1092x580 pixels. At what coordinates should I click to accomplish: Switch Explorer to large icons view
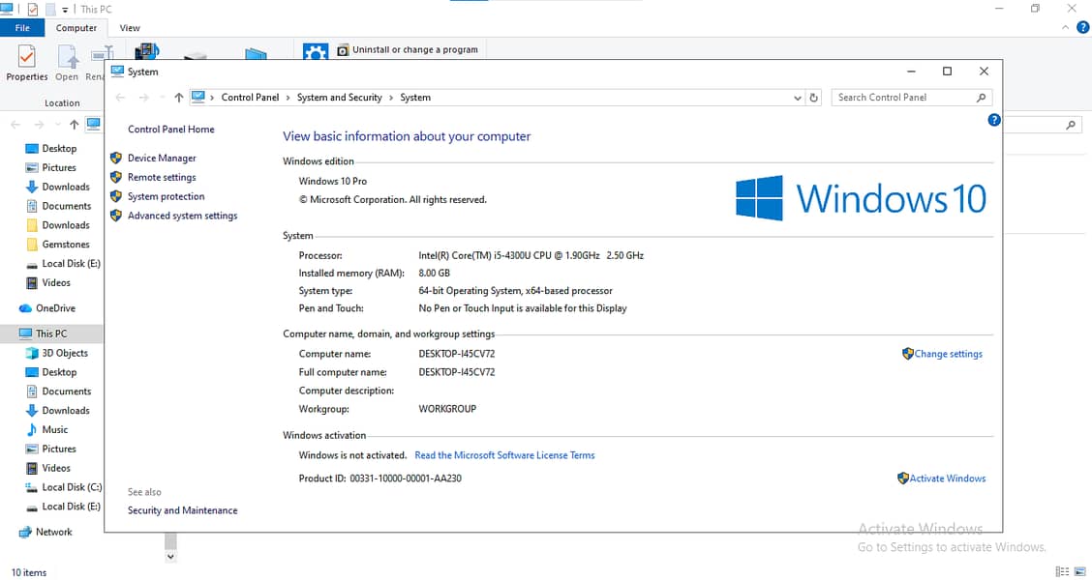tap(1080, 571)
